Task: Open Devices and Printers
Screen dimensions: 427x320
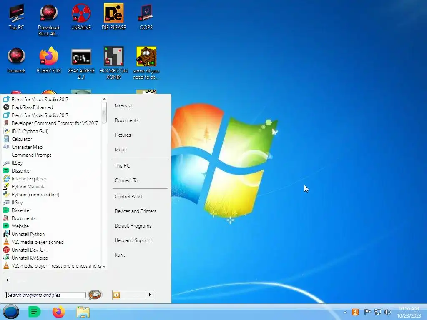Action: 136,211
